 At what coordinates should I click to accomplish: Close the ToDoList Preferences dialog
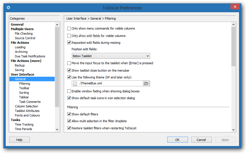tap(235, 7)
